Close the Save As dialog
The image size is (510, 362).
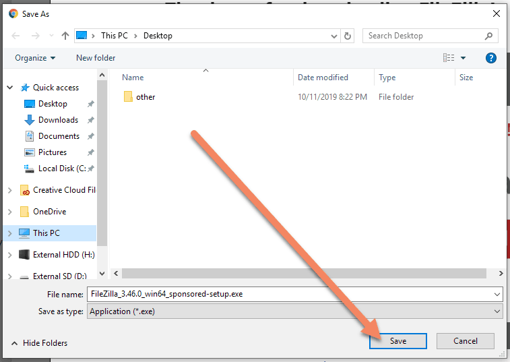tap(497, 13)
